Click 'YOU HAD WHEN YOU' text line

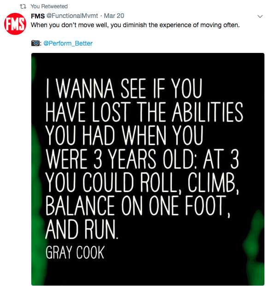(124, 135)
